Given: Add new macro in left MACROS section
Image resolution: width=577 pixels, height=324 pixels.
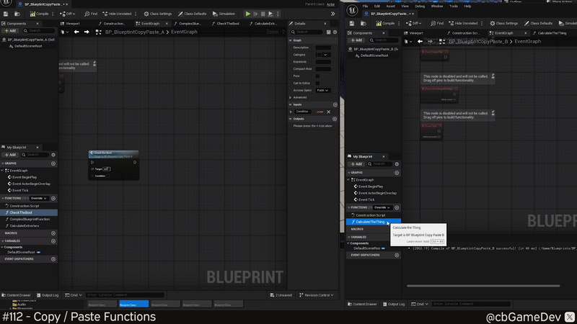Looking at the screenshot, I should [53, 233].
